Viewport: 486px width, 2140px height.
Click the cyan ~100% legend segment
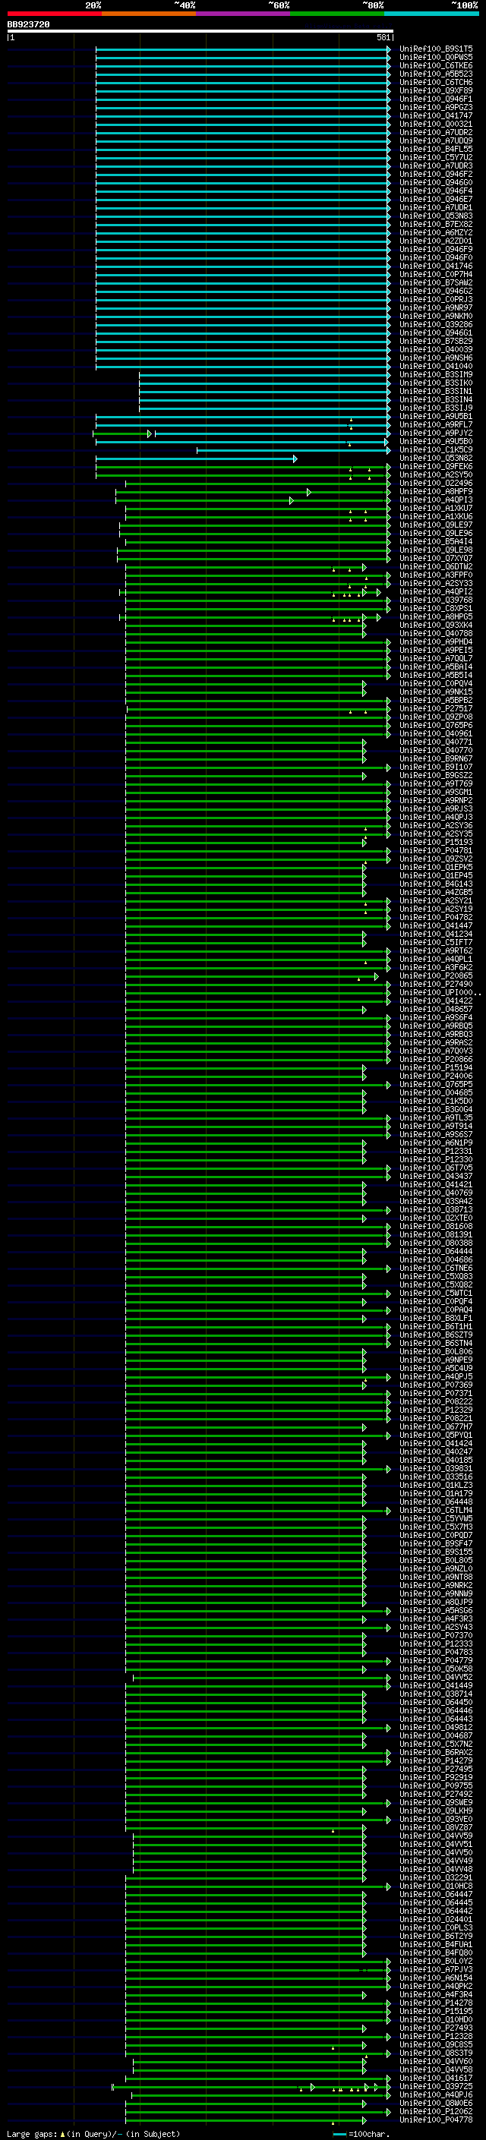[431, 14]
